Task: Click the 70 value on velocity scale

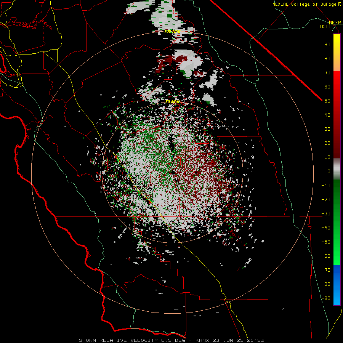Action: click(x=327, y=73)
